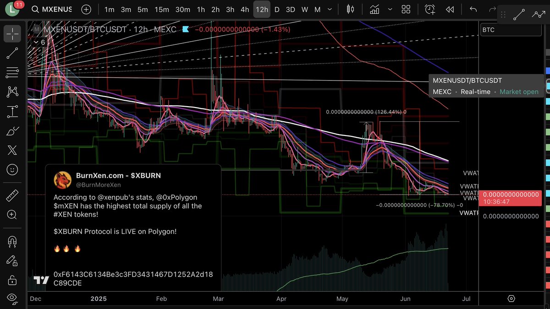Select the ruler measure tool

coord(12,195)
